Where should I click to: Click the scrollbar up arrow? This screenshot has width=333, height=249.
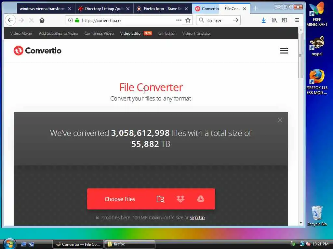[300, 30]
